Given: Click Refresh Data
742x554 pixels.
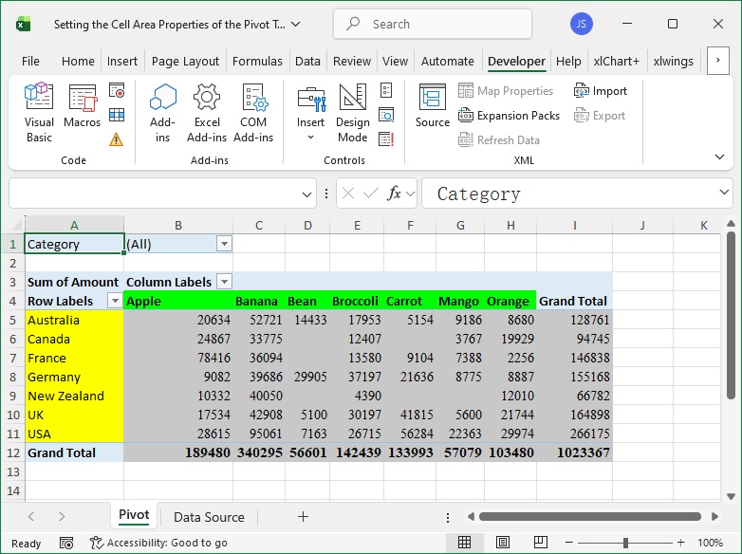Looking at the screenshot, I should tap(499, 140).
